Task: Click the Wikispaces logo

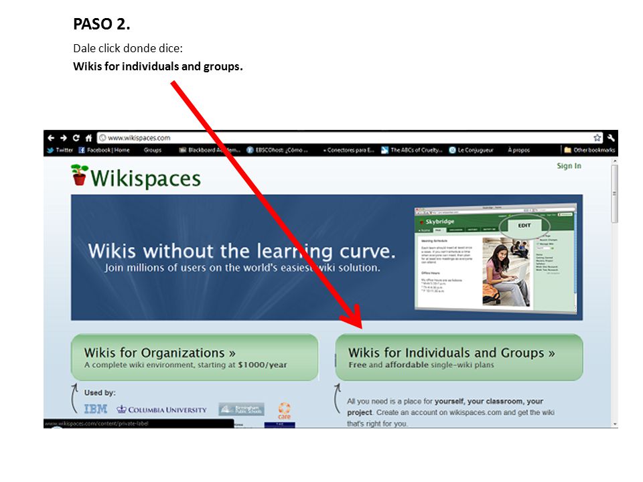Action: tap(136, 177)
